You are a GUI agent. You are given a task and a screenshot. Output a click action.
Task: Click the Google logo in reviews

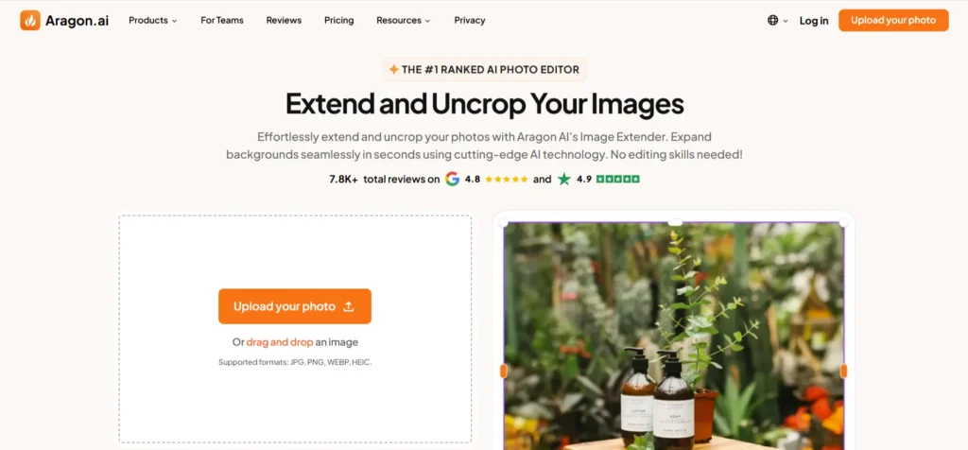coord(453,179)
